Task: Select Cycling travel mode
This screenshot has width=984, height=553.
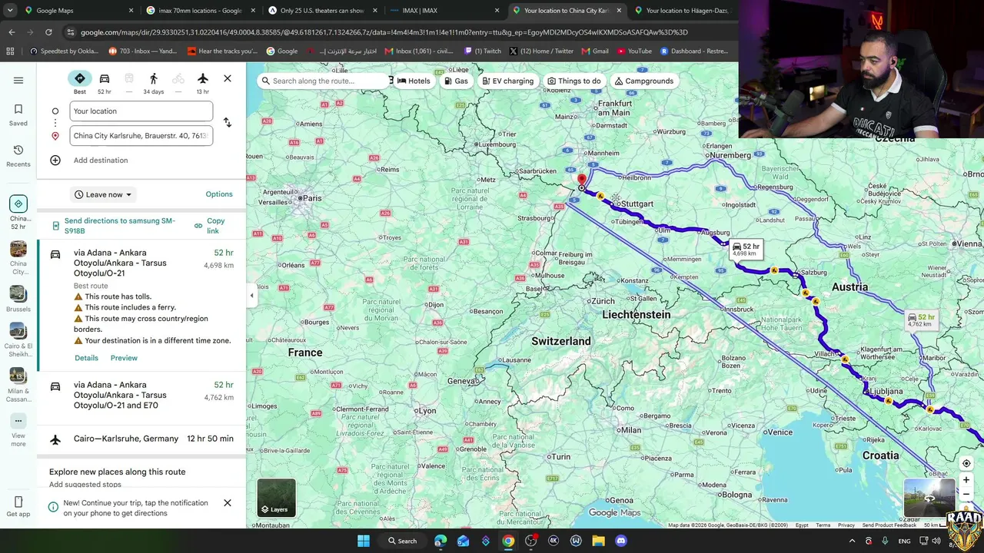Action: point(178,82)
